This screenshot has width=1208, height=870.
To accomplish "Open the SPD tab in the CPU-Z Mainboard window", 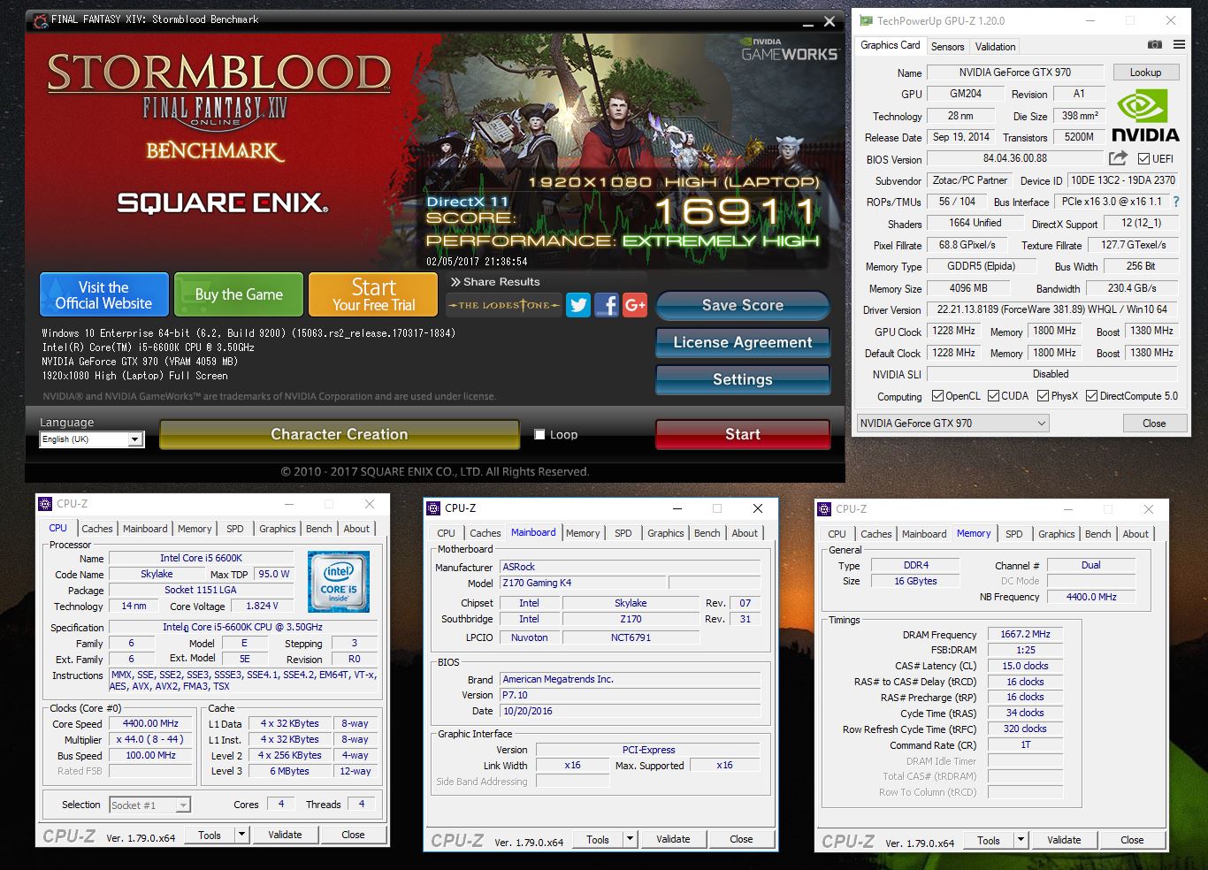I will coord(623,533).
